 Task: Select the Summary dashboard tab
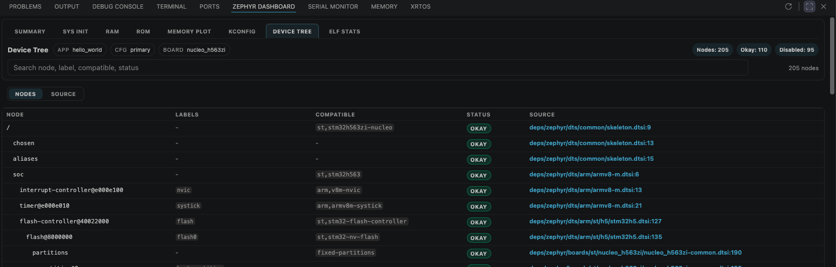tap(30, 31)
